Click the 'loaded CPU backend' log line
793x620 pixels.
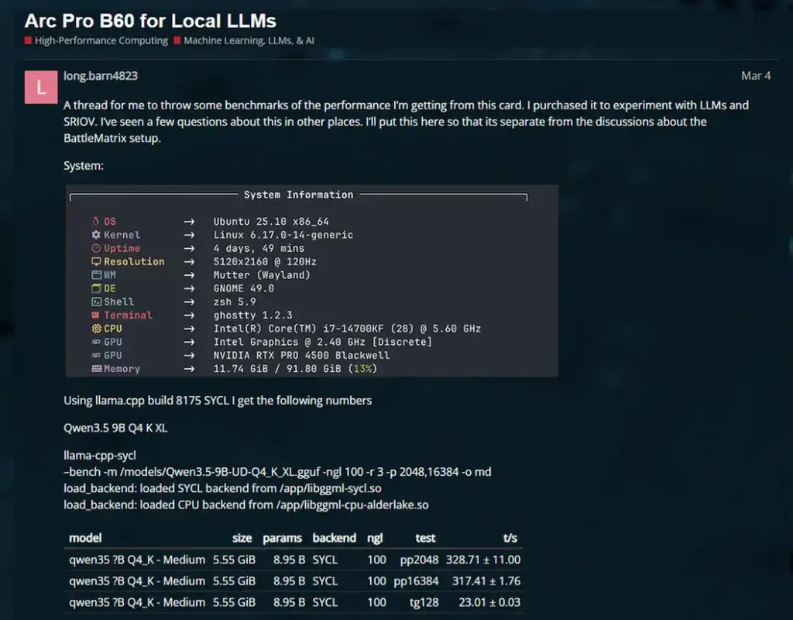coord(246,505)
